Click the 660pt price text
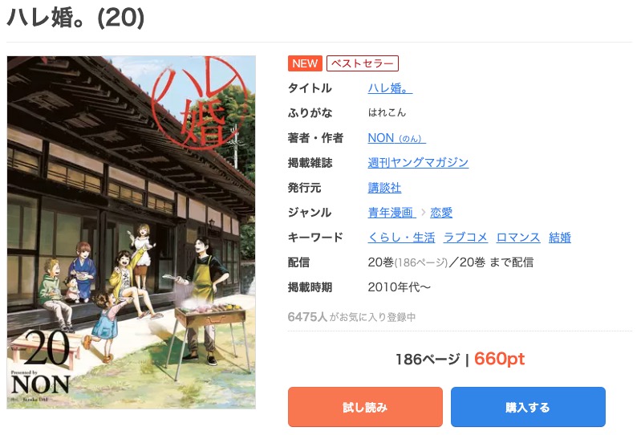641x435 pixels. coord(499,359)
